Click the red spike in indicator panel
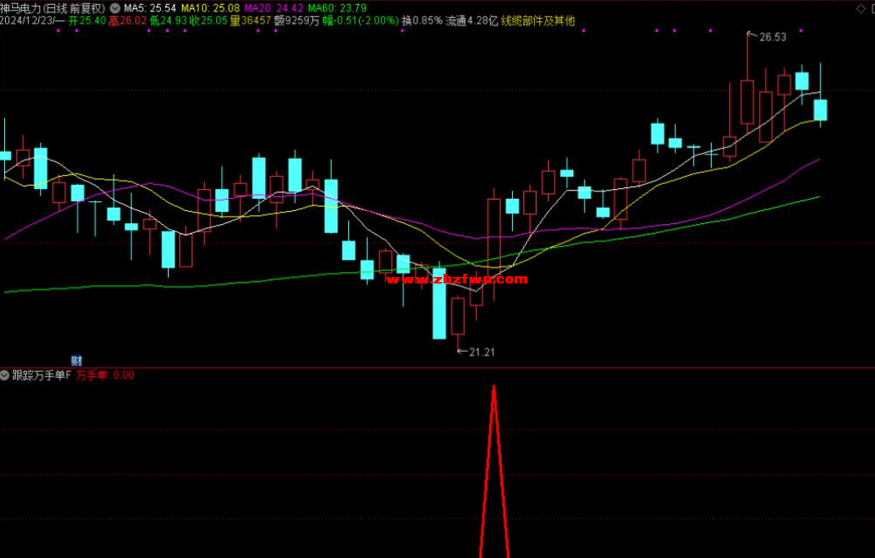The height and width of the screenshot is (558, 875). click(x=494, y=471)
